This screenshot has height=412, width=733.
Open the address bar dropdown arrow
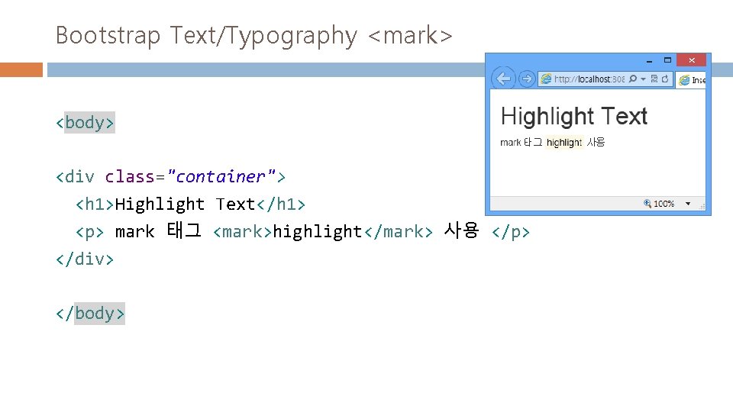[643, 79]
